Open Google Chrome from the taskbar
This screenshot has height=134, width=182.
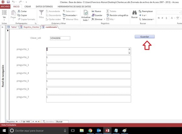tap(90, 130)
